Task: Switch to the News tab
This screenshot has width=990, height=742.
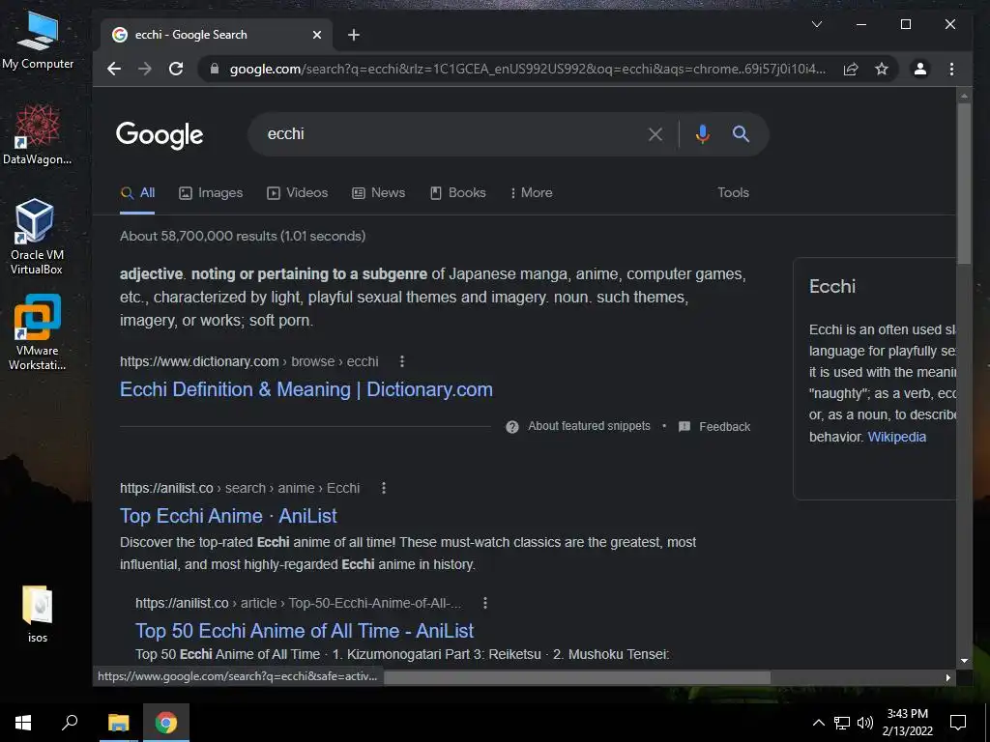Action: 378,193
